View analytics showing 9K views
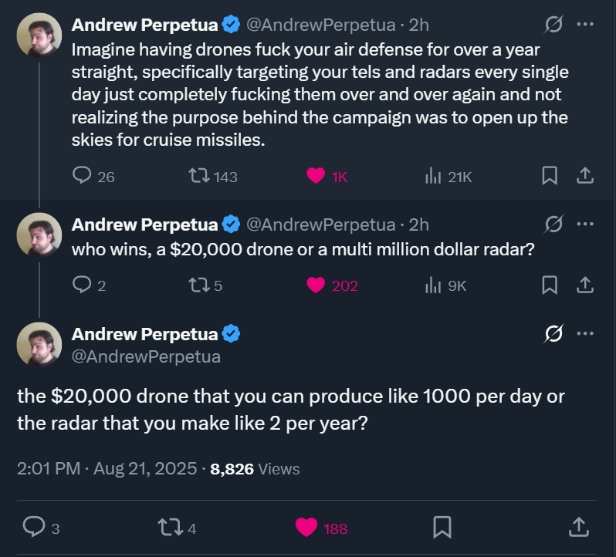The height and width of the screenshot is (557, 616). [432, 285]
